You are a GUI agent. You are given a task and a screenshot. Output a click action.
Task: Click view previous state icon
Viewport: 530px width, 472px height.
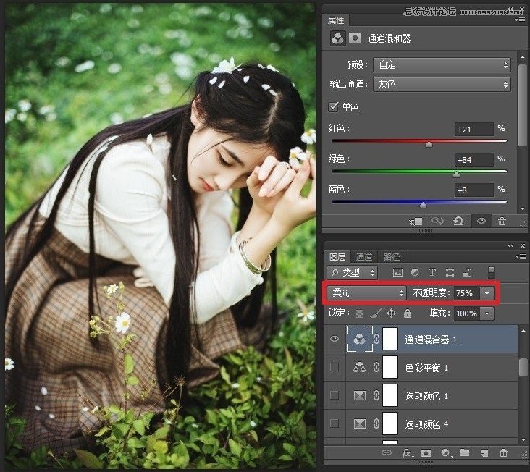pos(437,222)
